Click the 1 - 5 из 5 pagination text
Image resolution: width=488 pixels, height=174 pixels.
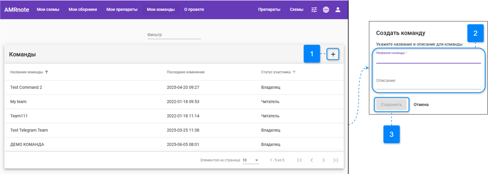click(277, 160)
